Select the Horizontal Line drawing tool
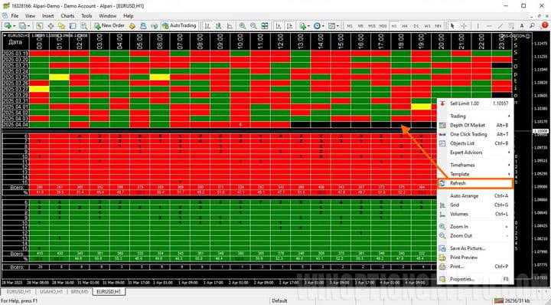This screenshot has width=551, height=305. coord(489,26)
